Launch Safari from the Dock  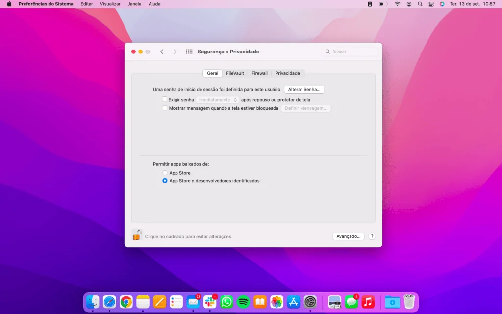coord(109,302)
